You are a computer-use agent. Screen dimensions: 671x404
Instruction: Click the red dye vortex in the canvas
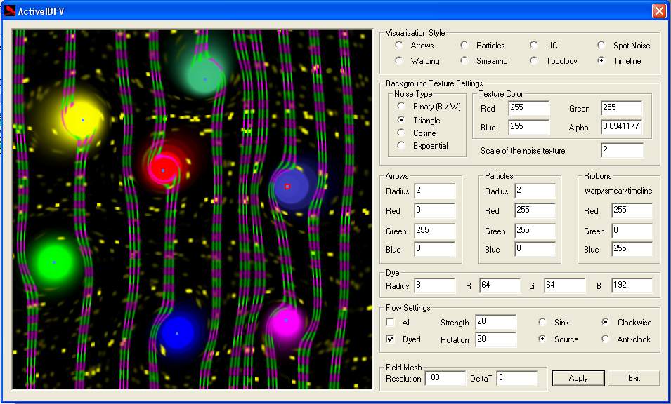click(x=162, y=170)
